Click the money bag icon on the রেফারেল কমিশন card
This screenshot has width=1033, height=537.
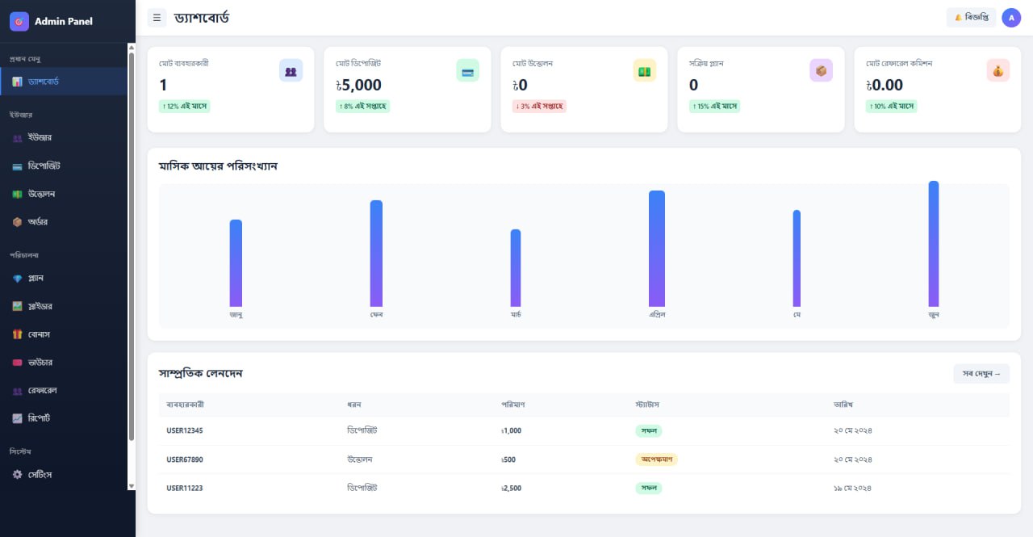tap(997, 71)
